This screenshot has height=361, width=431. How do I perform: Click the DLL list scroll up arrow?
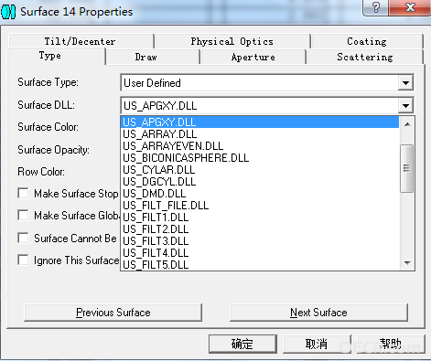click(x=407, y=124)
